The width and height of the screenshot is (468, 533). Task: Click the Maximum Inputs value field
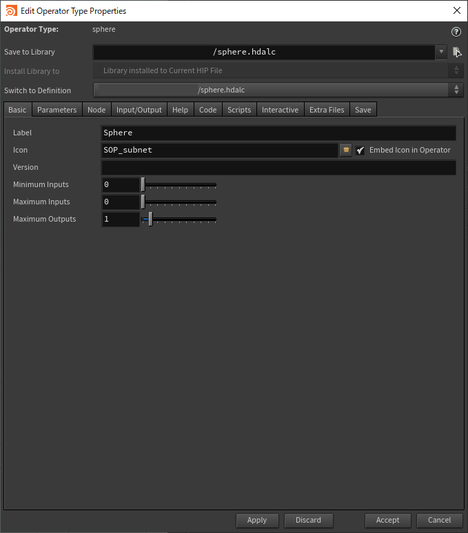[x=121, y=202]
